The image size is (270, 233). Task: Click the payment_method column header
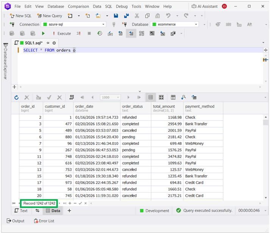pyautogui.click(x=203, y=108)
